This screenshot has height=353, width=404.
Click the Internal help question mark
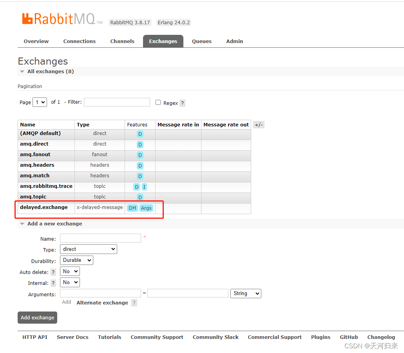coord(53,283)
